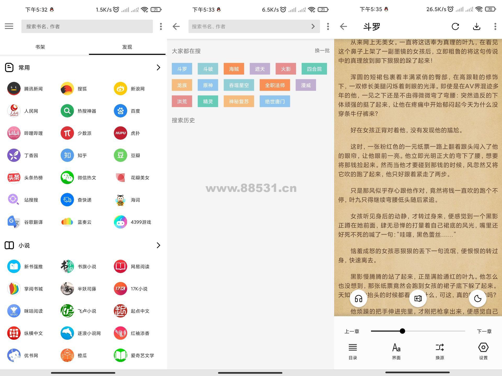
Task: Search the hot tag 绝世唐门
Action: [275, 101]
